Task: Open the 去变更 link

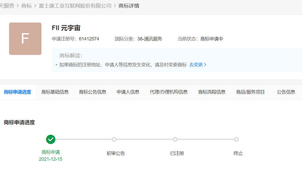Action: pyautogui.click(x=198, y=65)
